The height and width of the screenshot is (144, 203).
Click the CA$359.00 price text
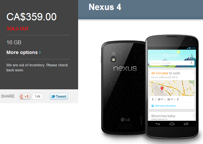(32, 17)
